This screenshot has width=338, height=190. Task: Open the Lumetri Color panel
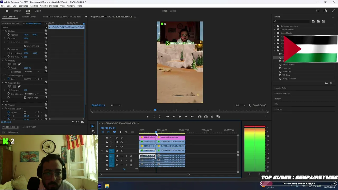(x=280, y=88)
